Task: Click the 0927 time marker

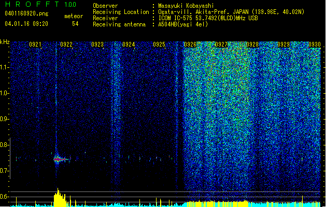Action: pyautogui.click(x=221, y=45)
